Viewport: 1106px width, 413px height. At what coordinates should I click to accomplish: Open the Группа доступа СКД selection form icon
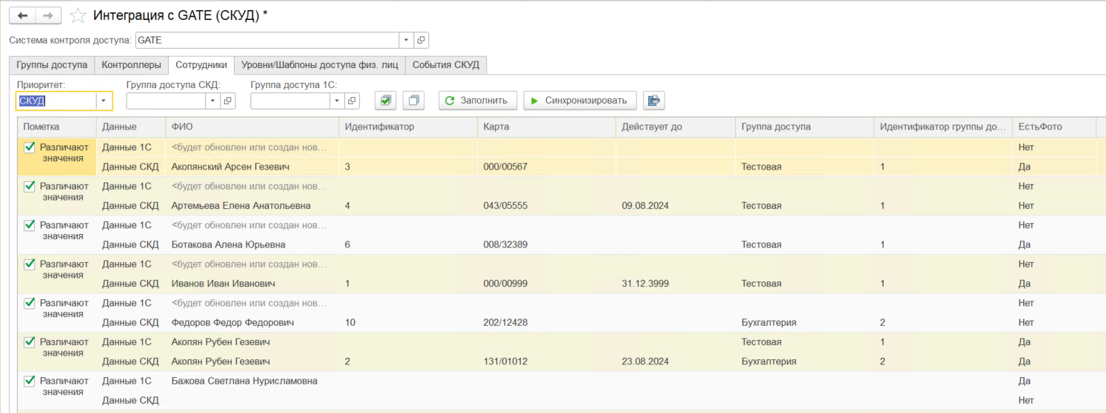(228, 101)
